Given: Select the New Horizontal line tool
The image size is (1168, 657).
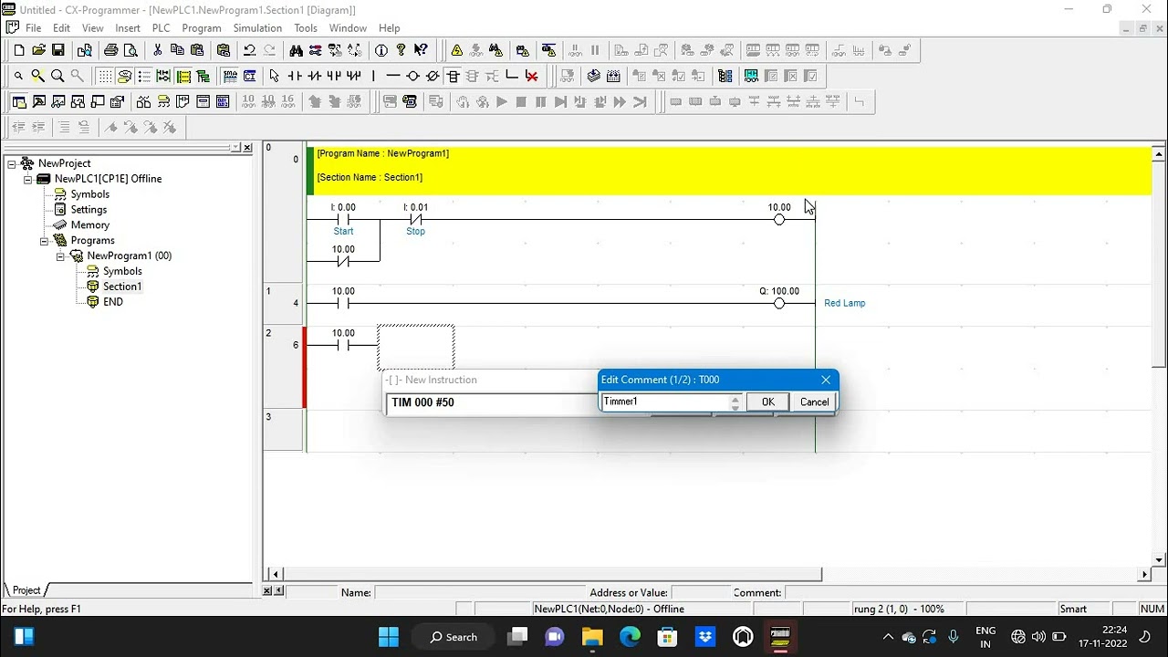Looking at the screenshot, I should point(393,76).
